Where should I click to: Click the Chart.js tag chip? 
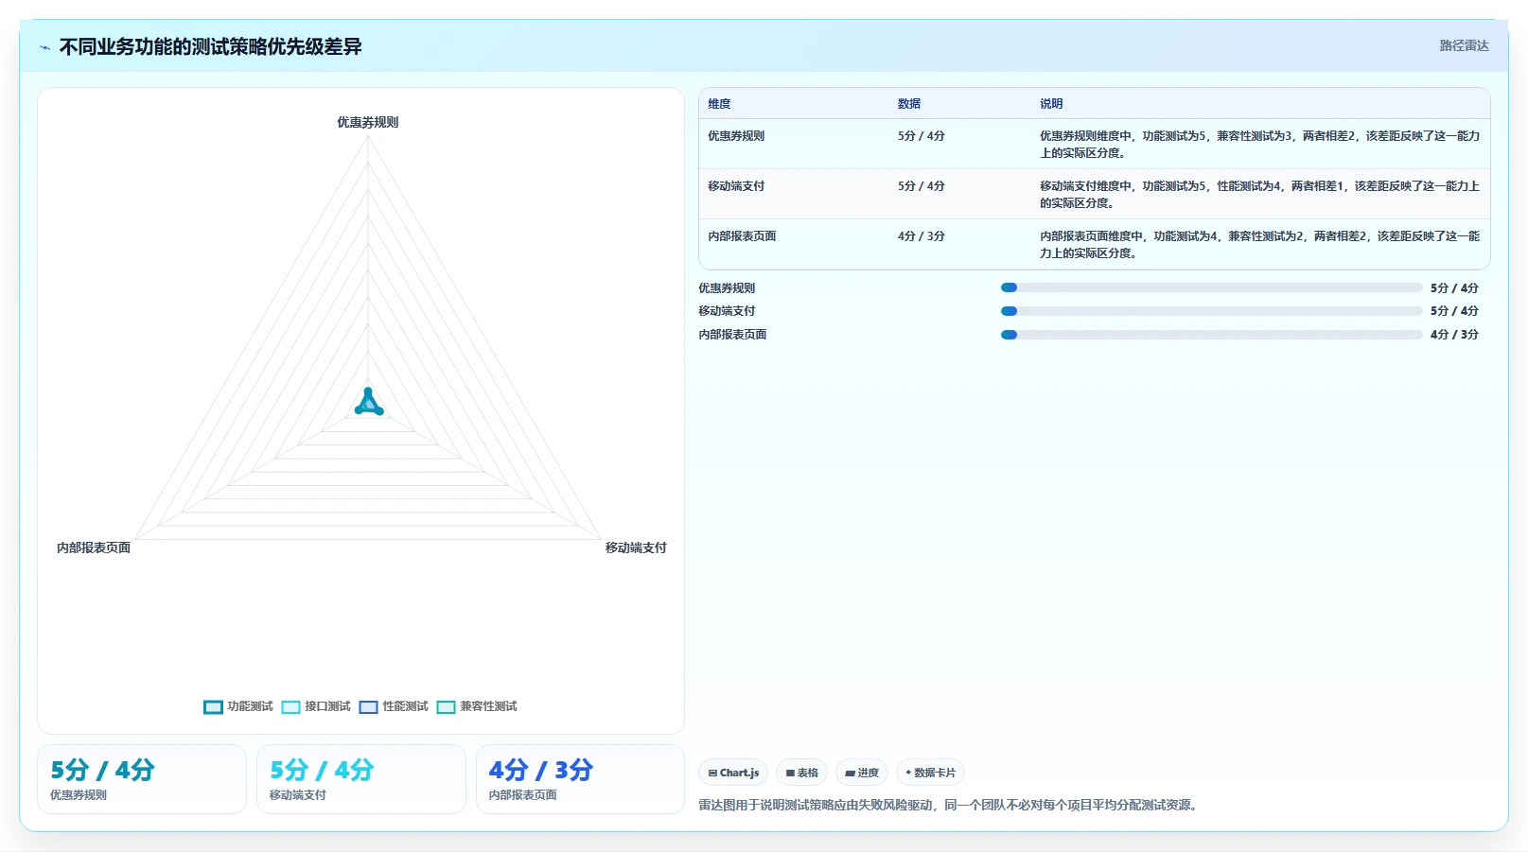click(733, 773)
